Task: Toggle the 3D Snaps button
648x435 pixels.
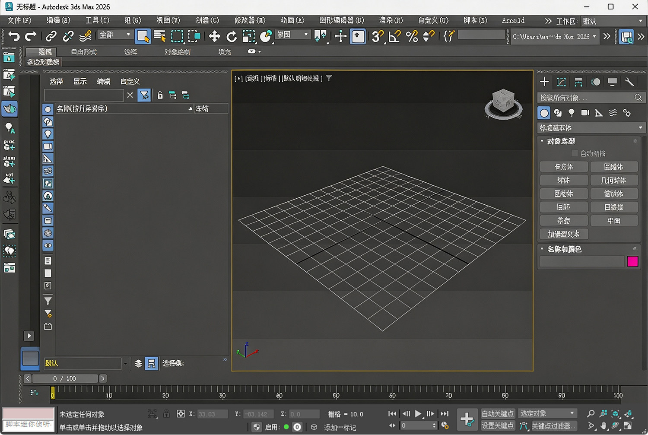Action: (378, 36)
